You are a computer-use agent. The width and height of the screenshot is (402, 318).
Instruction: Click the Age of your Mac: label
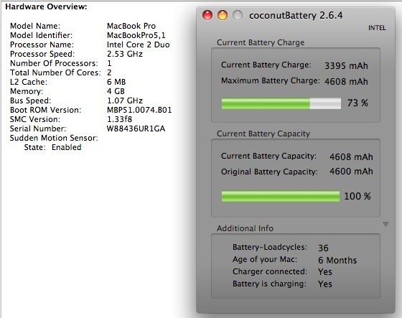pyautogui.click(x=265, y=259)
